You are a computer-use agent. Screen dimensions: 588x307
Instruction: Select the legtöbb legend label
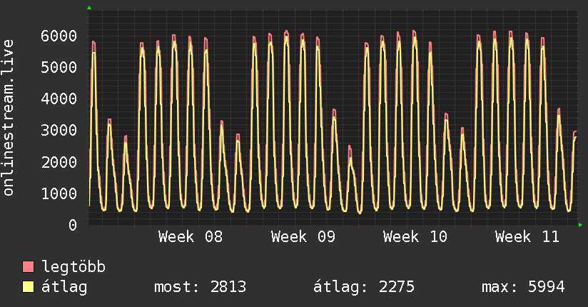pyautogui.click(x=73, y=267)
